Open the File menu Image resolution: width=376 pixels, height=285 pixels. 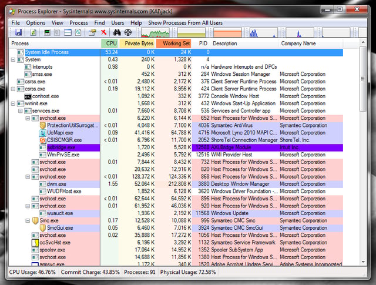pyautogui.click(x=16, y=23)
